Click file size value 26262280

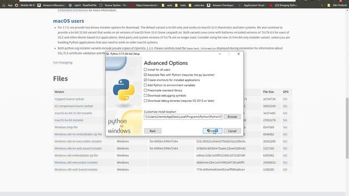269,142
